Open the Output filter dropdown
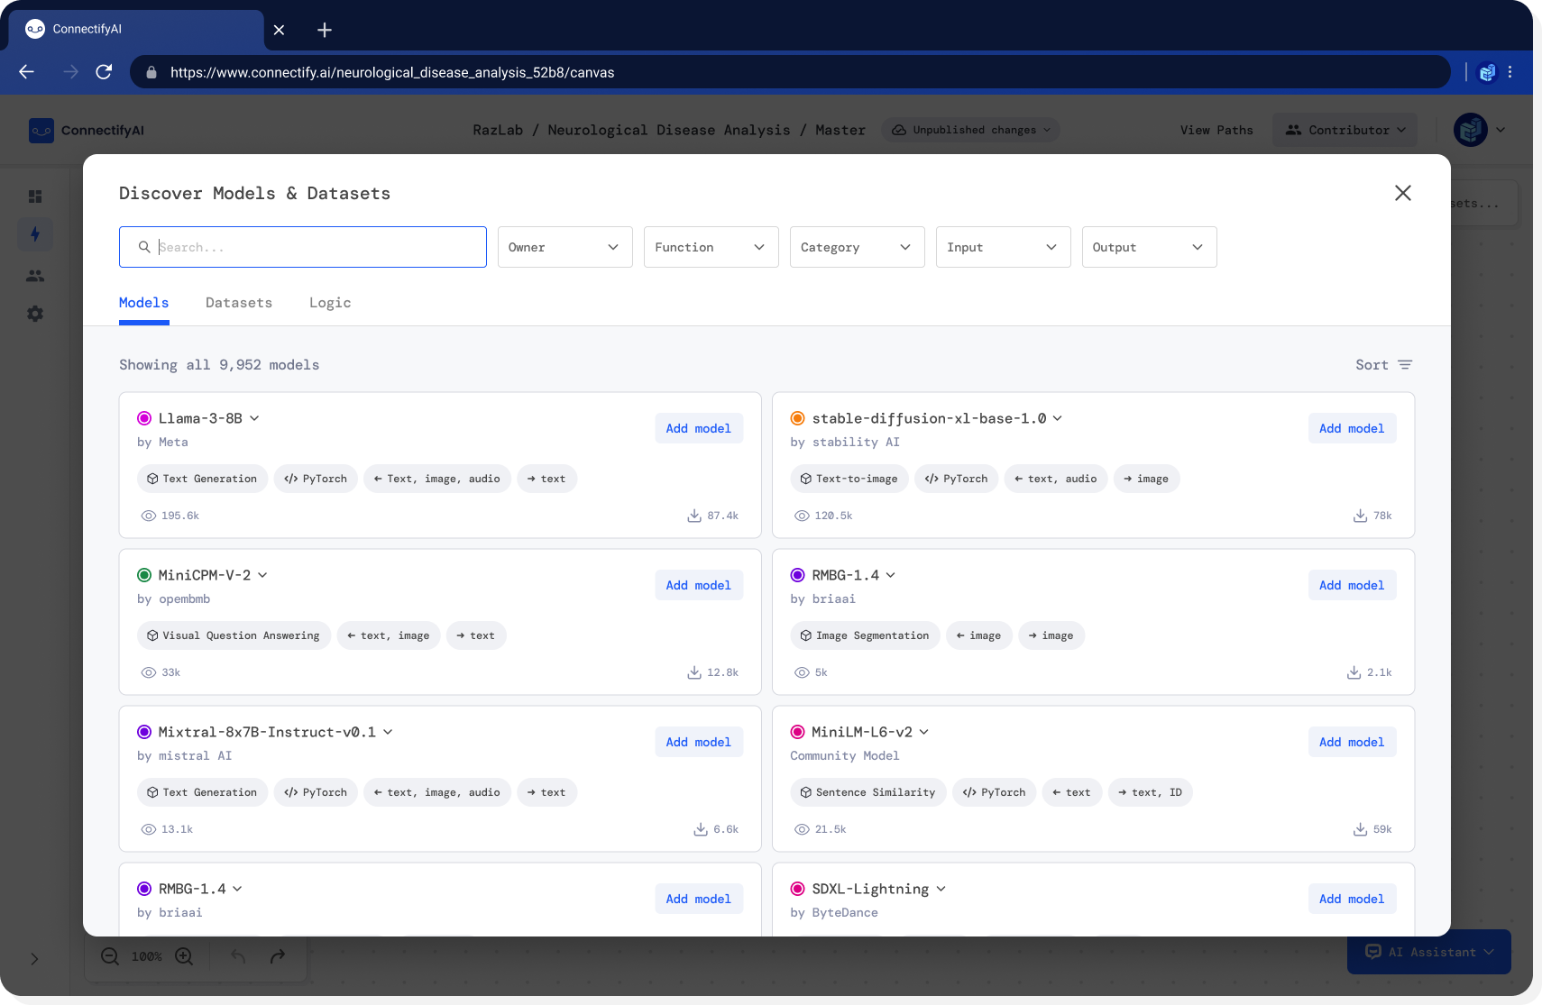 [x=1150, y=247]
